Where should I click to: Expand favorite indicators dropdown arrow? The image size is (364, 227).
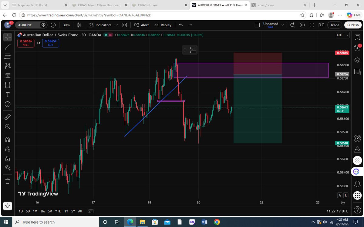pos(117,25)
